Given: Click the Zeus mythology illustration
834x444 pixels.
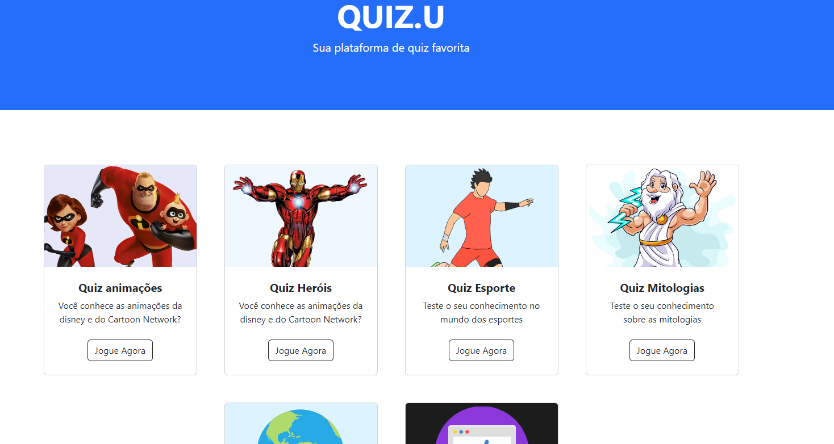Looking at the screenshot, I should point(662,216).
